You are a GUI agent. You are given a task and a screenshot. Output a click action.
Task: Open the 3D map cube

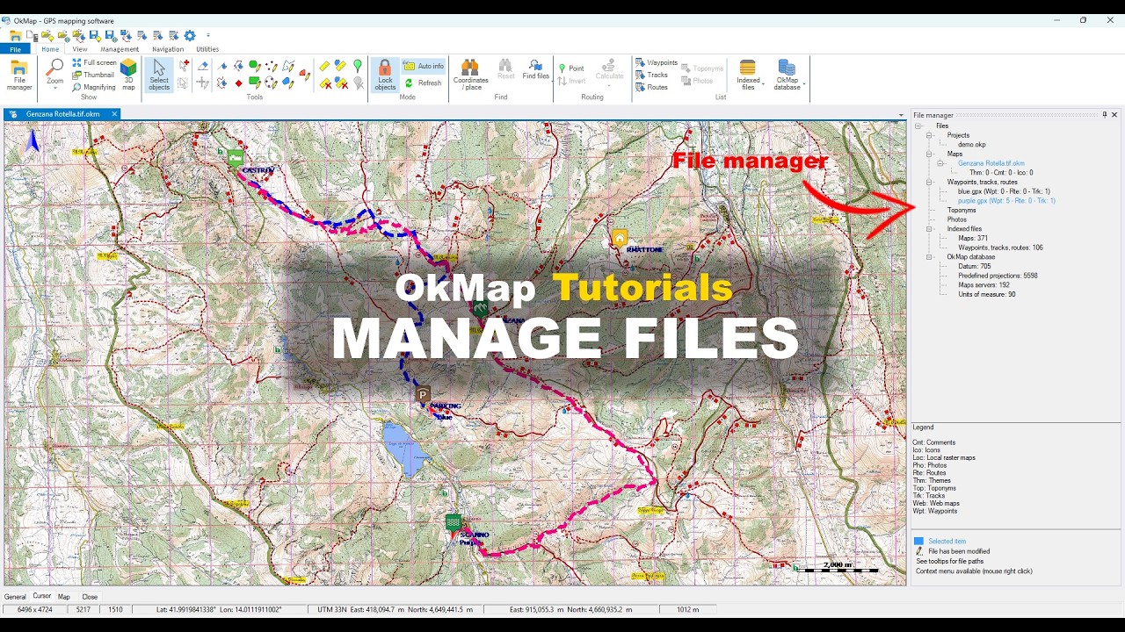click(128, 75)
